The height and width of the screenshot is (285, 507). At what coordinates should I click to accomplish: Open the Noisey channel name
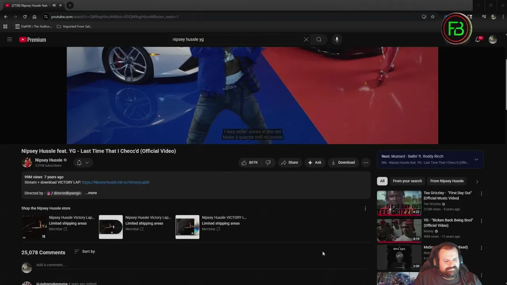[429, 231]
